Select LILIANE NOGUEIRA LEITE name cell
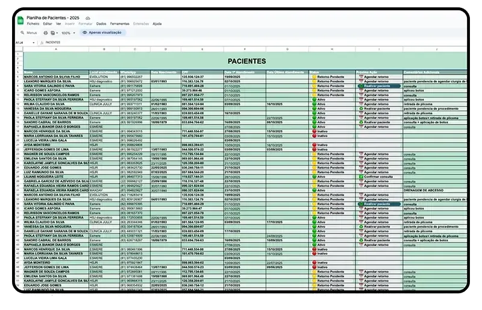This screenshot has height=310, width=482. pyautogui.click(x=56, y=176)
